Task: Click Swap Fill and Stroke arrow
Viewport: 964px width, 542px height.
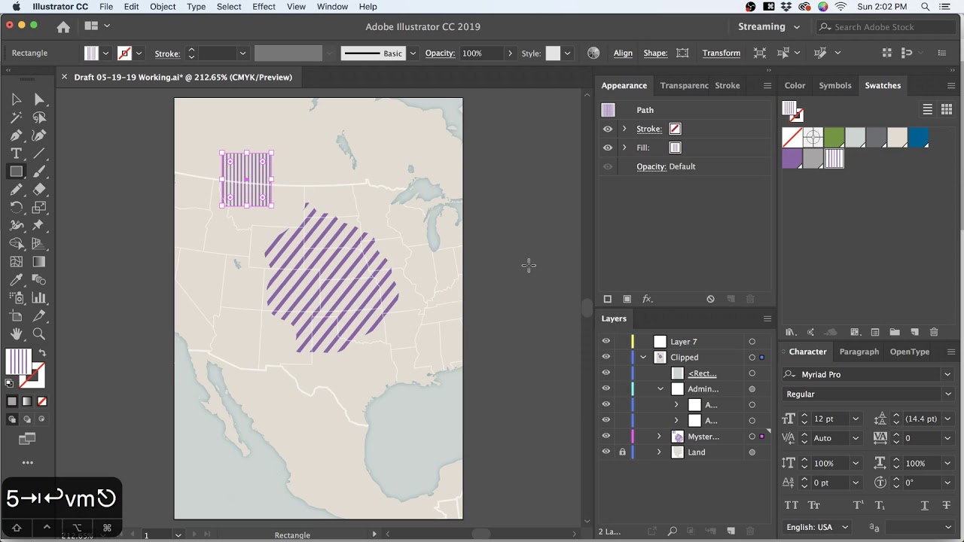Action: click(x=42, y=353)
